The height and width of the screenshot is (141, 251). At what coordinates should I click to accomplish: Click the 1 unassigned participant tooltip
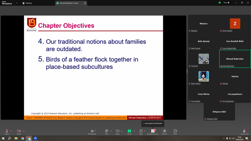[153, 123]
